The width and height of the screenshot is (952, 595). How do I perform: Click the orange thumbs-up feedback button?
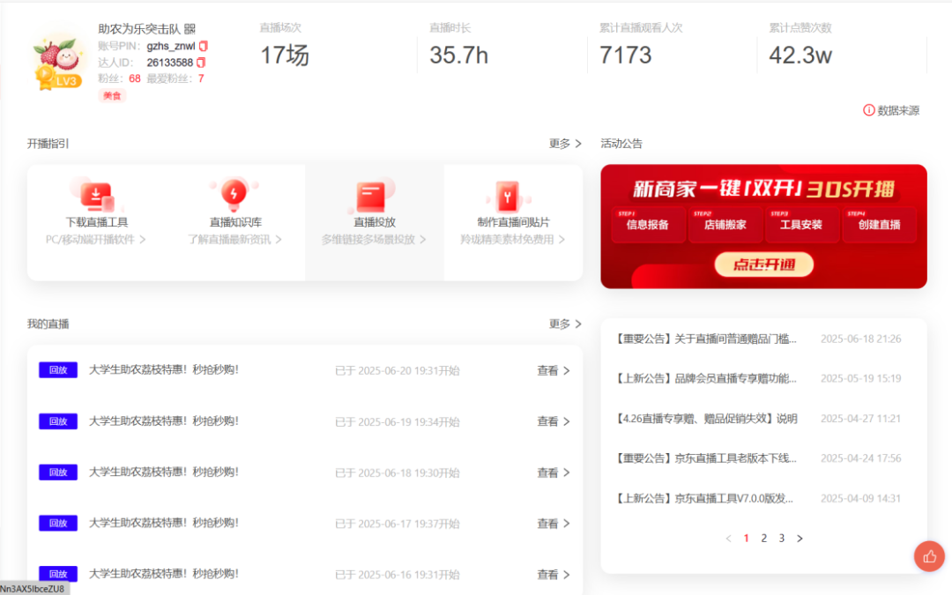(929, 556)
